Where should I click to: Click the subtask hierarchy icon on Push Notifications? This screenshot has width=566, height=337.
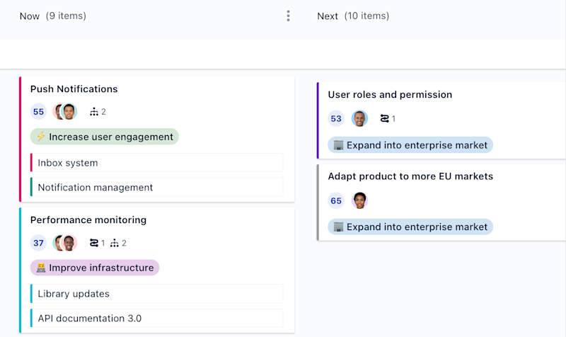[x=94, y=112]
